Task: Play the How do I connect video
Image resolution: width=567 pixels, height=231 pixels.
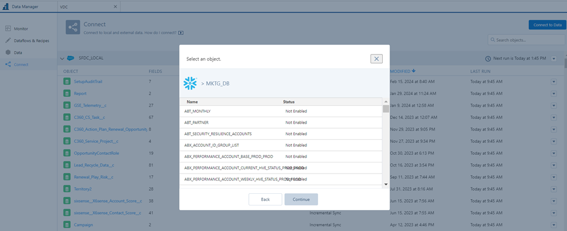Action: (181, 33)
